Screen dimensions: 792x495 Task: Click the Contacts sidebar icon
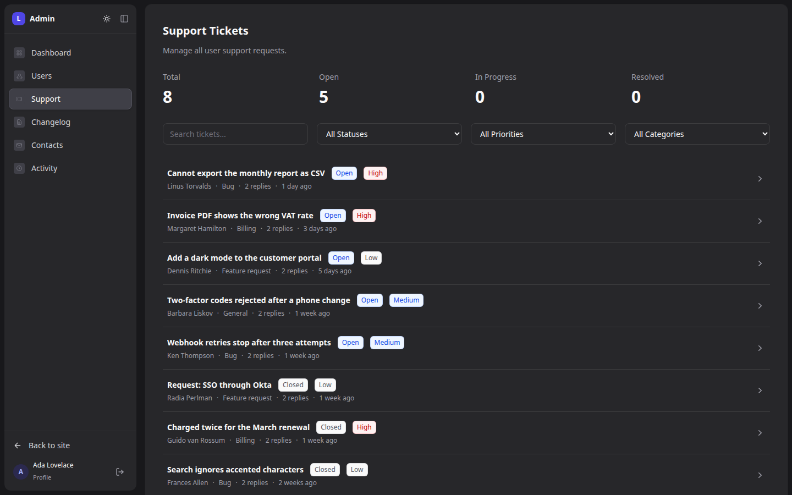tap(19, 145)
